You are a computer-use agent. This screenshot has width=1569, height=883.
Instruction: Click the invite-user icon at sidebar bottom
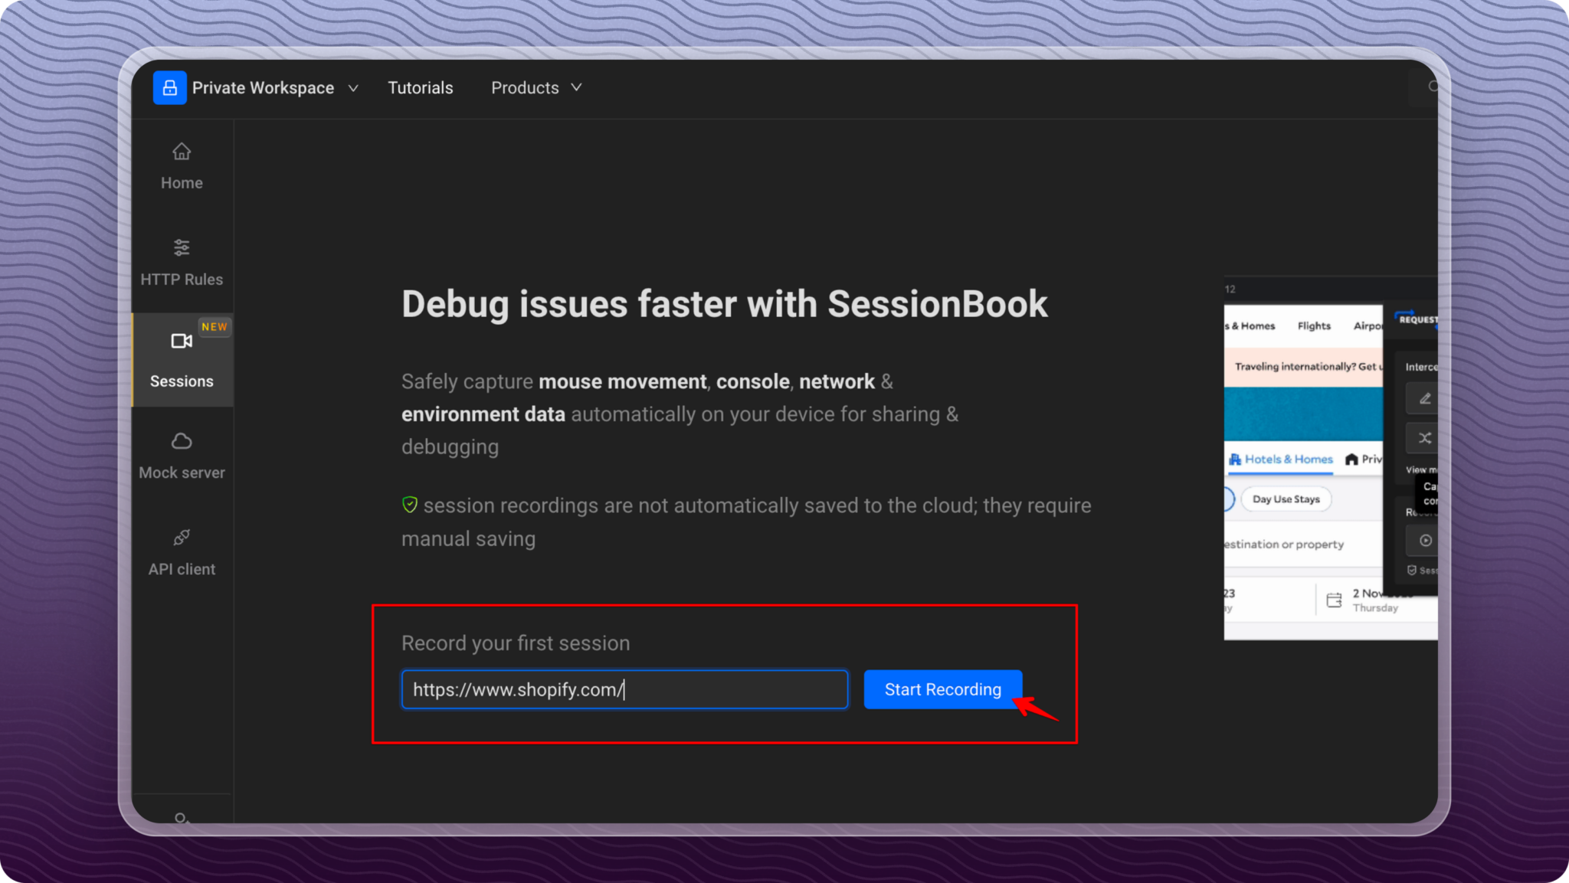click(x=182, y=819)
